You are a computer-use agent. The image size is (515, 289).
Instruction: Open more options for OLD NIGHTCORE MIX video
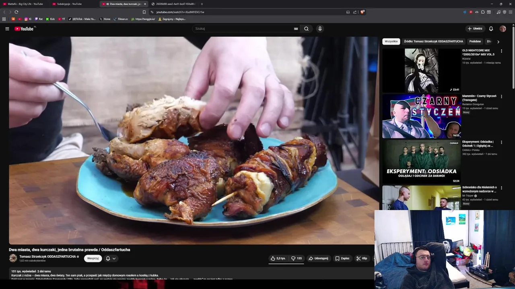[x=501, y=51]
